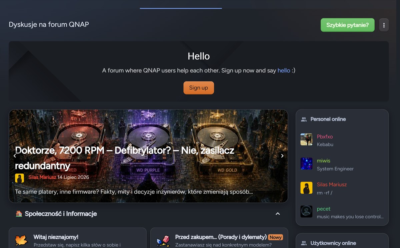
Task: Click the orange Sign up button
Action: coord(199,88)
